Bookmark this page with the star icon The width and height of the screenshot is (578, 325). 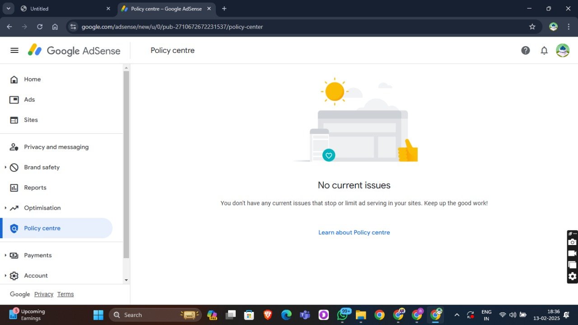click(x=532, y=27)
